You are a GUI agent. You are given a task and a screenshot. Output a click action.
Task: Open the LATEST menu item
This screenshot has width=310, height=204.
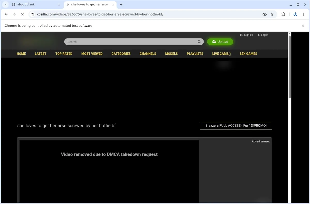[x=41, y=54]
